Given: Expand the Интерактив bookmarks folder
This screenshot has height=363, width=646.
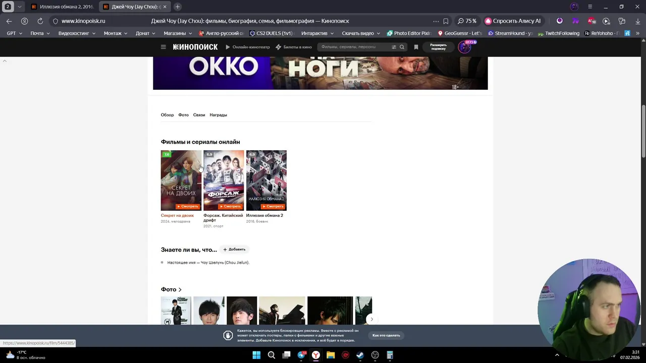Looking at the screenshot, I should tap(317, 33).
